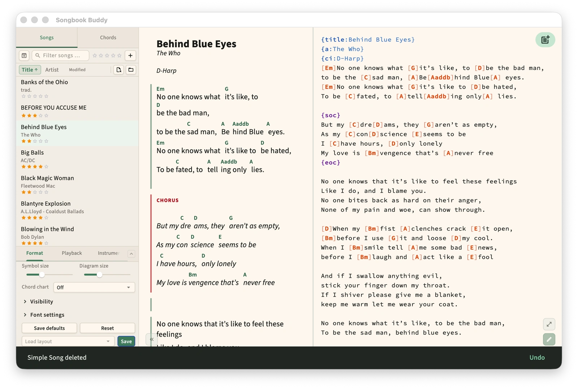The width and height of the screenshot is (578, 389).
Task: Click the 'Simple Song deleted' notification text
Action: 57,358
